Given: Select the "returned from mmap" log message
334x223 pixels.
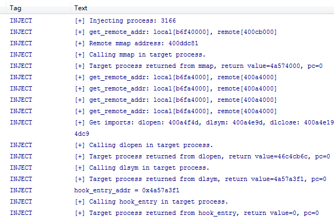Looking at the screenshot, I should (198, 66).
